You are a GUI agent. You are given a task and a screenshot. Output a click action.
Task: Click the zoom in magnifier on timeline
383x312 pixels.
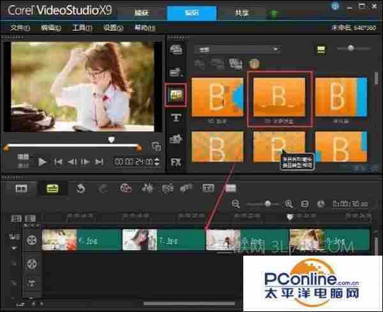289,204
